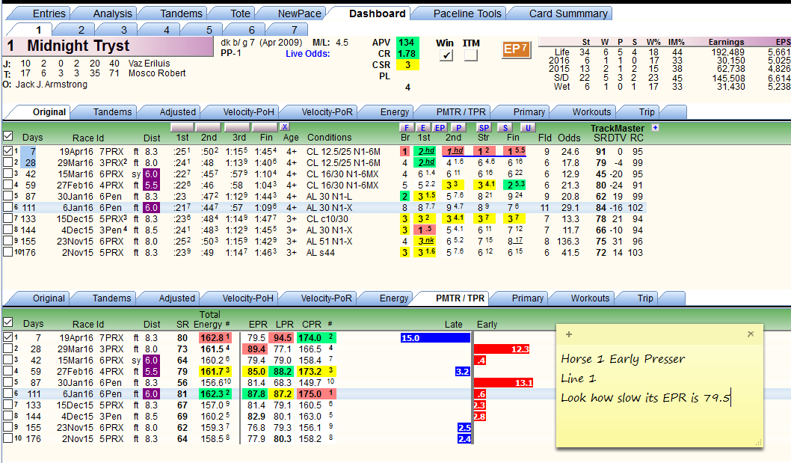Screen dimensions: 791x463
Task: Switch lower panel to Primary tab
Action: point(527,298)
